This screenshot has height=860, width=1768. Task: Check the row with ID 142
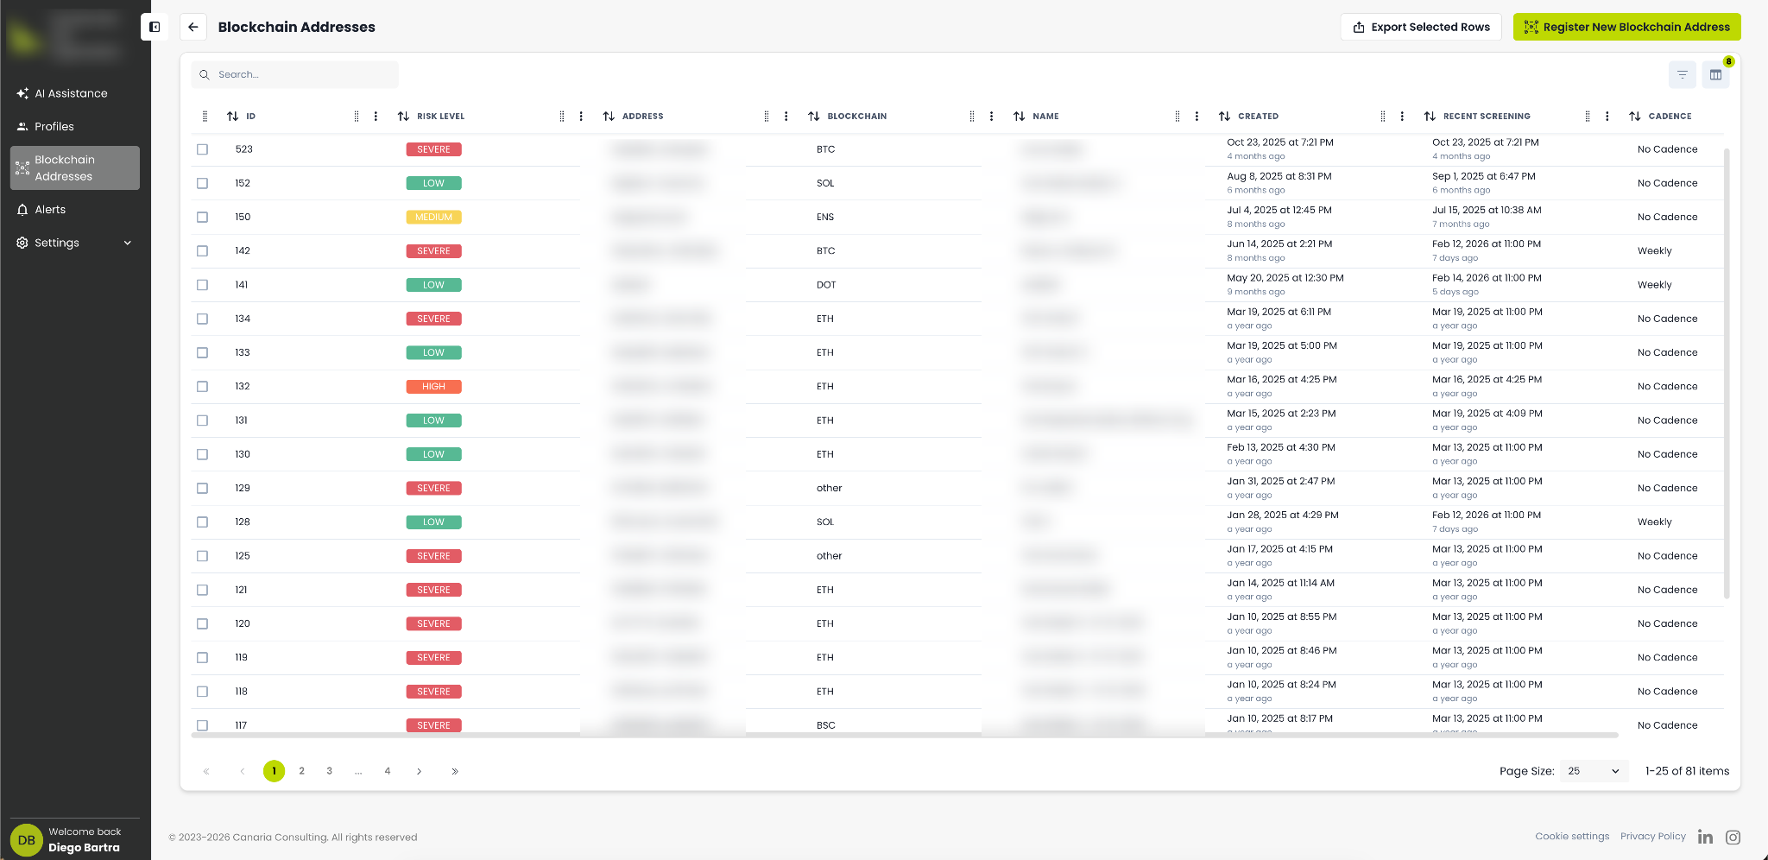click(x=202, y=251)
